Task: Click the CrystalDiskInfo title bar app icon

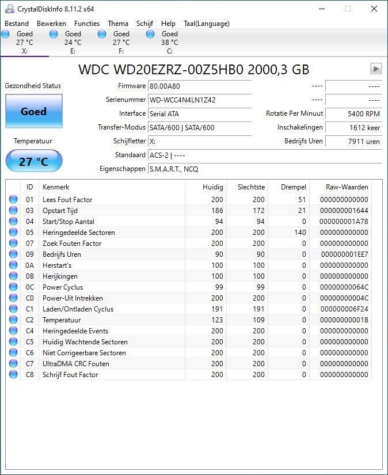Action: tap(9, 9)
